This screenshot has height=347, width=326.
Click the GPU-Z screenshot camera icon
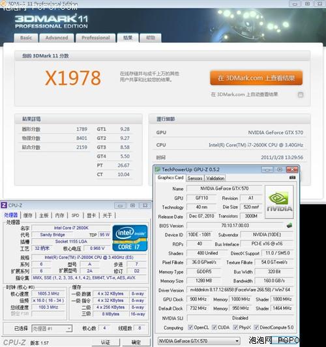click(292, 178)
